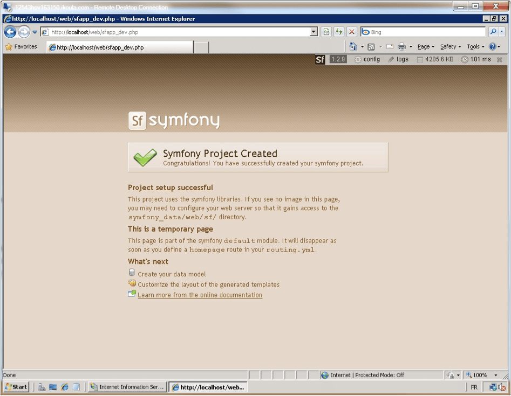Image resolution: width=511 pixels, height=396 pixels.
Task: Open the recent pages dropdown arrow
Action: (35, 32)
